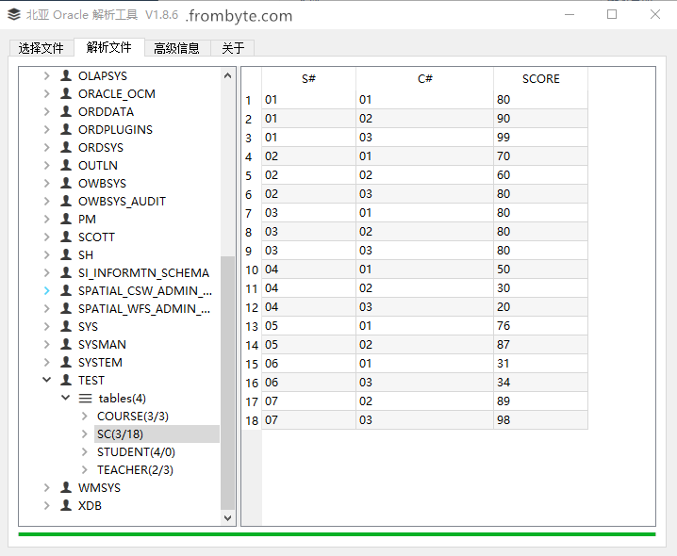Select SCORE cell 20 in row 12
677x556 pixels.
pos(540,307)
